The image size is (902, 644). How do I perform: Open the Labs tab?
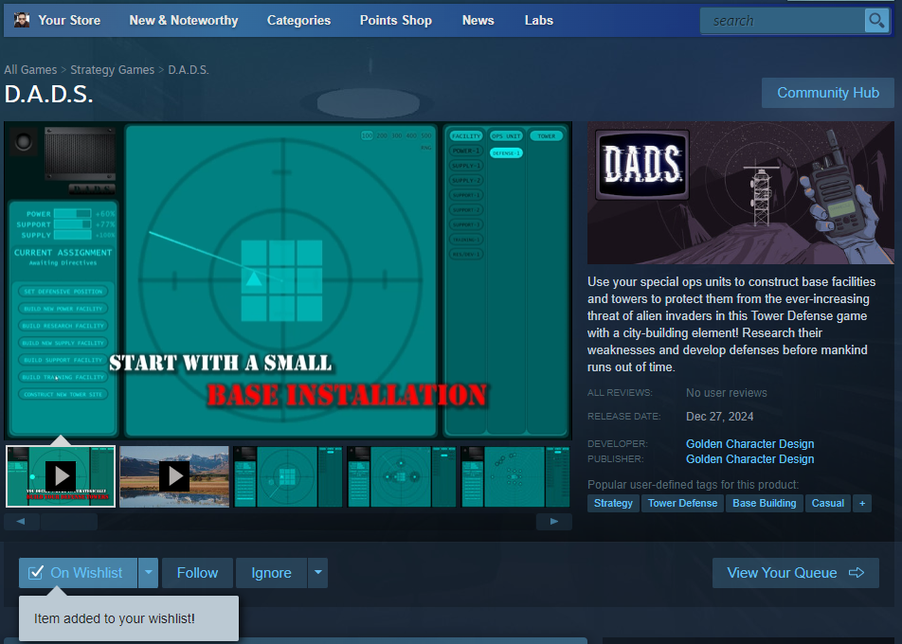[x=538, y=20]
